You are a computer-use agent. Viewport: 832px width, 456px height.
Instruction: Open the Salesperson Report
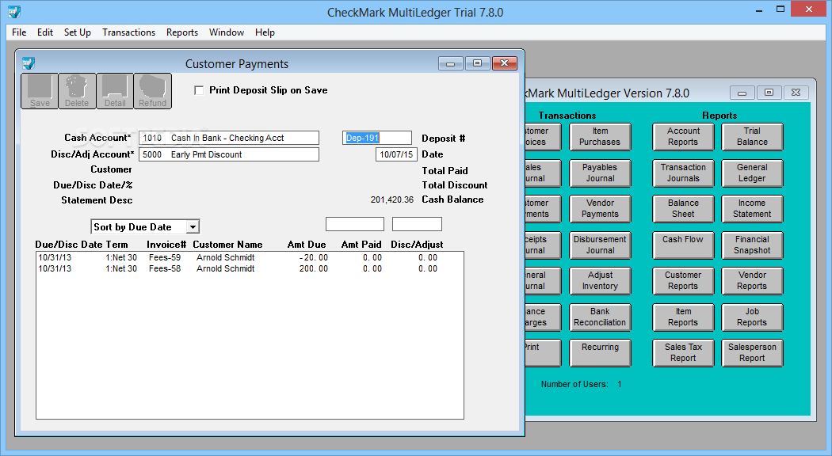[x=752, y=352]
